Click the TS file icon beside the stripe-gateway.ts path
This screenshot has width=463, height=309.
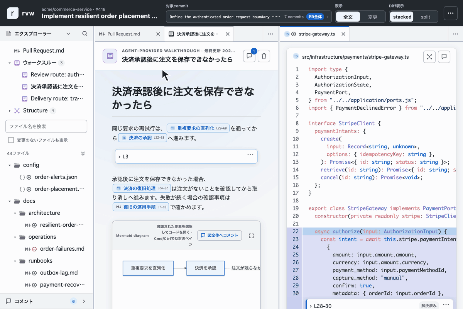[296, 57]
